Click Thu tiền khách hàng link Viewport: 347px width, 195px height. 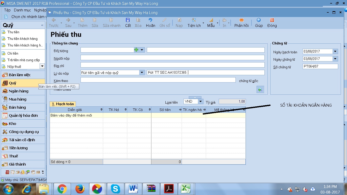click(x=22, y=39)
